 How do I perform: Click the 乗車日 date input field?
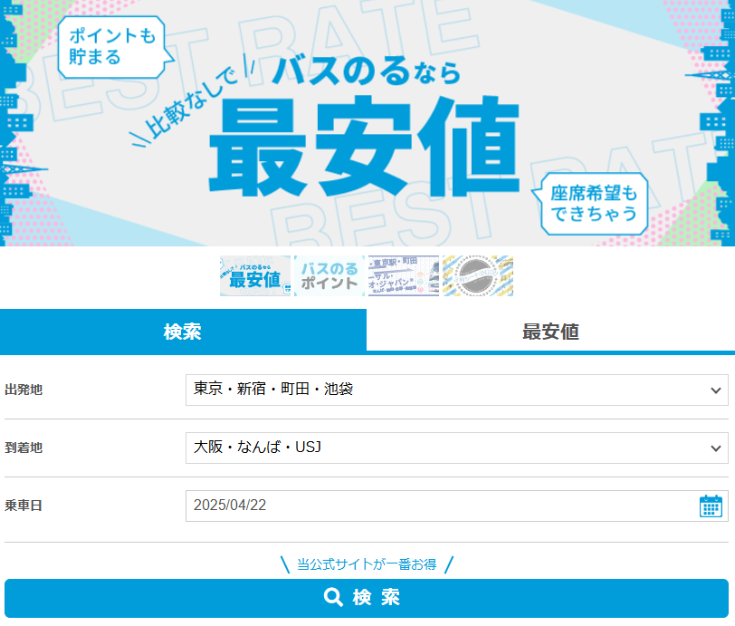coord(457,506)
